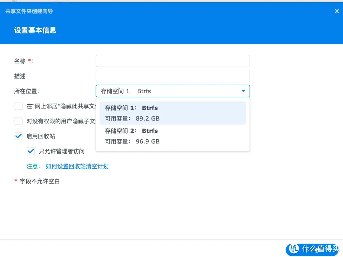The image size is (343, 257).
Task: Close the 共享文件夹创建向导 with the X
Action: pos(337,11)
